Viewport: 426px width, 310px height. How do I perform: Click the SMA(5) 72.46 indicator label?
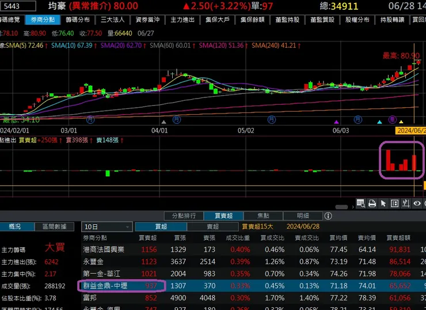tap(25, 46)
